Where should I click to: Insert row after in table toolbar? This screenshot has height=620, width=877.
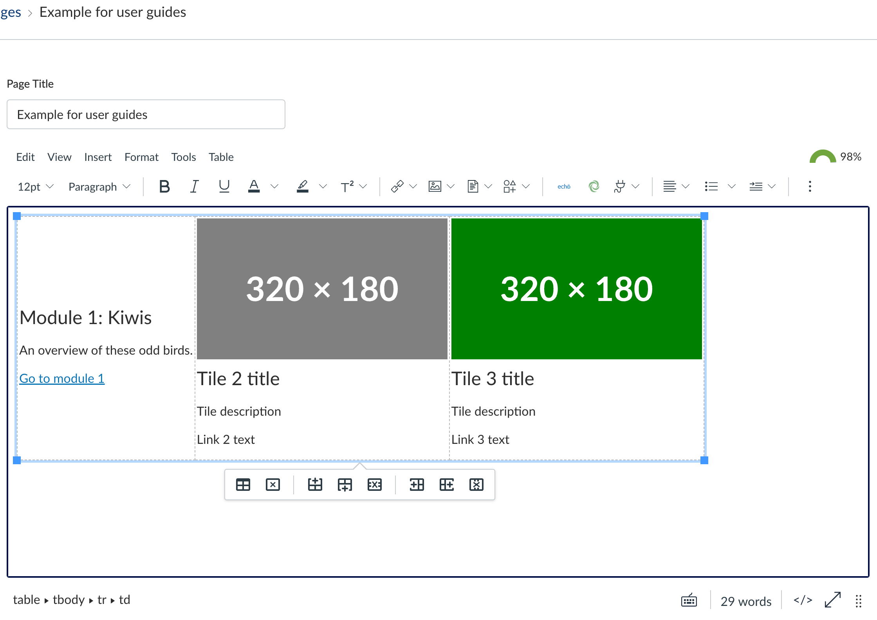(345, 485)
